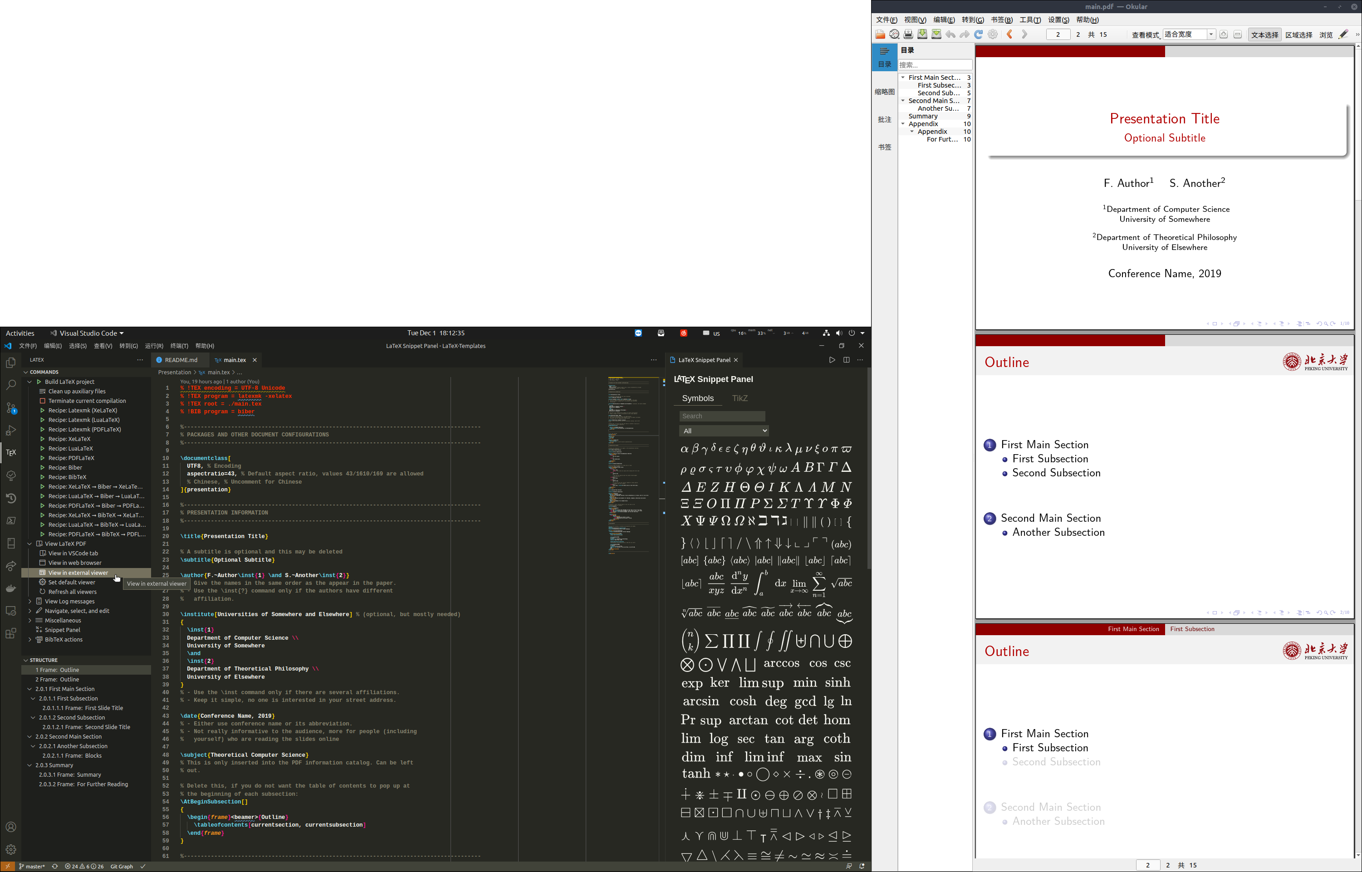Image resolution: width=1362 pixels, height=872 pixels.
Task: Click the pencil annotation icon in Okular
Action: point(1343,34)
